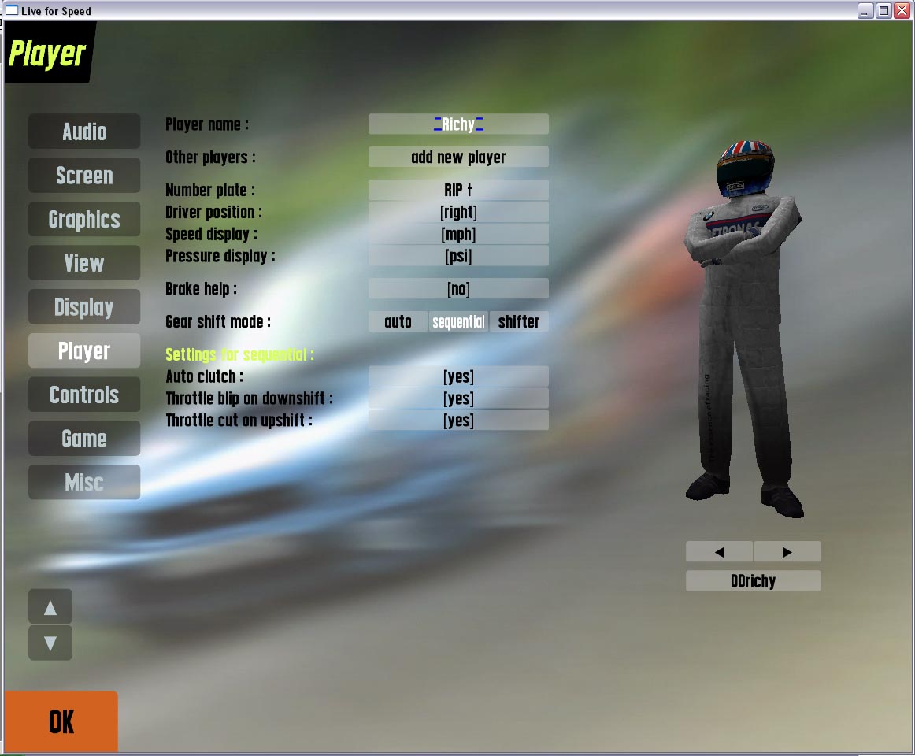Click the Live for Speed title bar icon
This screenshot has width=915, height=756.
tap(12, 10)
